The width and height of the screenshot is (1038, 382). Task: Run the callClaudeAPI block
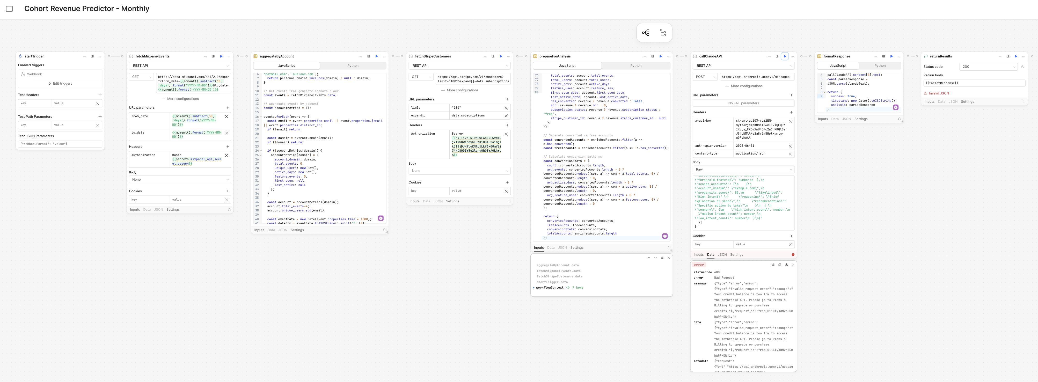point(785,56)
